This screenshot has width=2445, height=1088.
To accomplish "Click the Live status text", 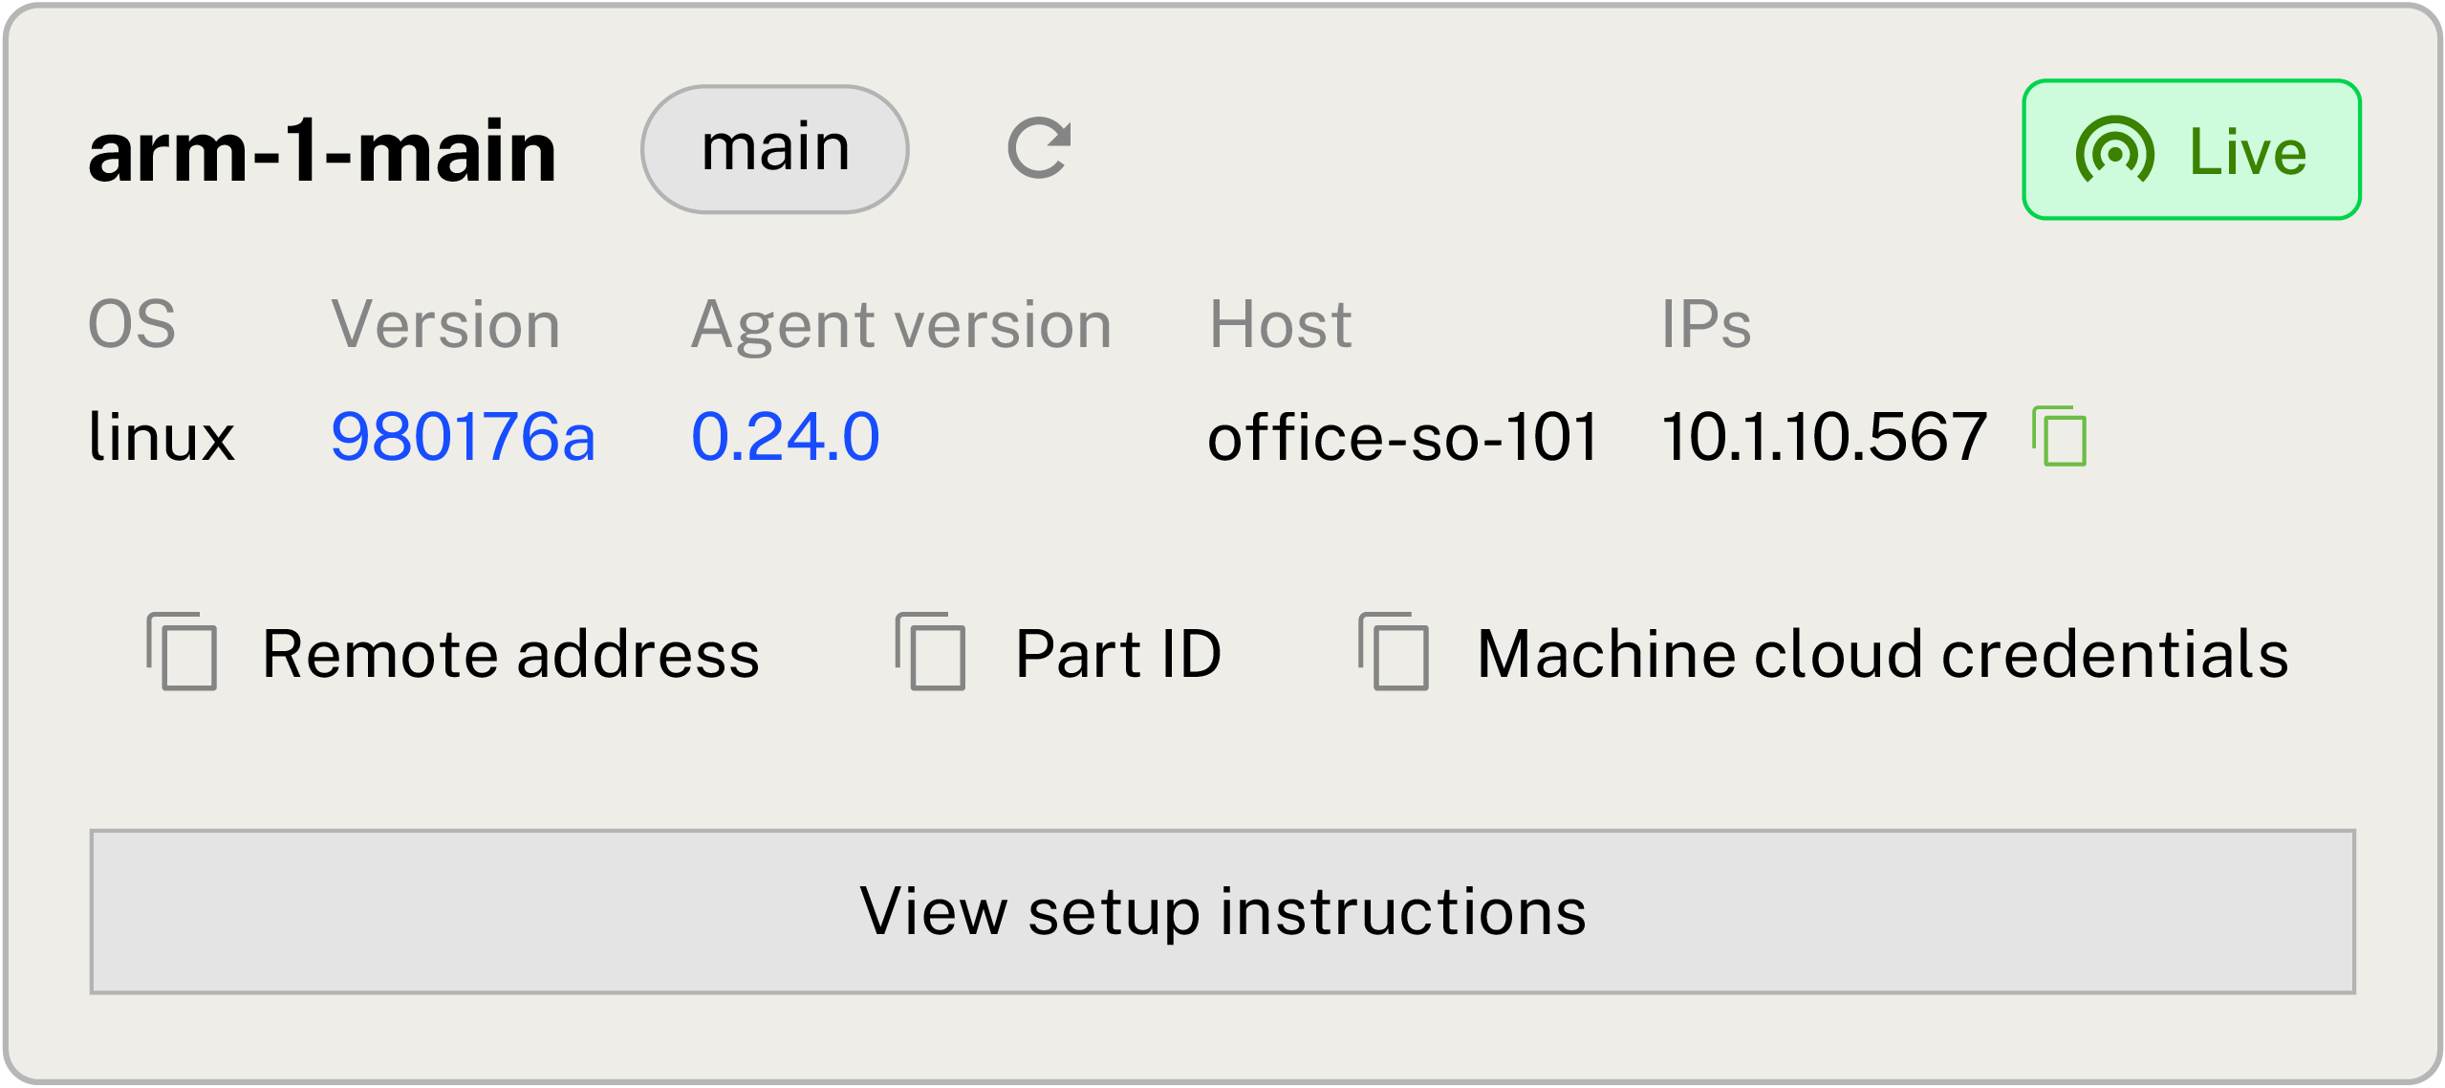I will [2247, 151].
